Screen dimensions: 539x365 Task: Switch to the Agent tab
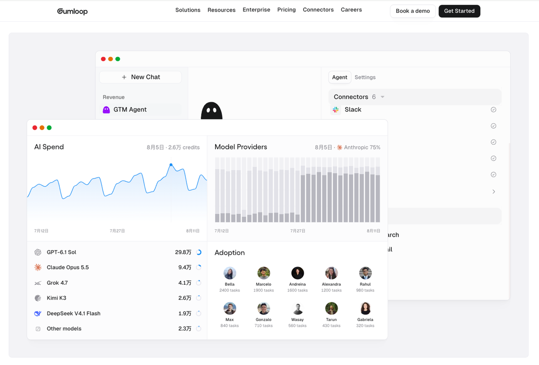point(340,77)
